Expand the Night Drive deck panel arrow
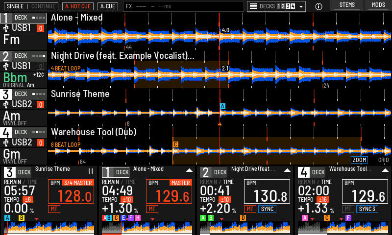The image size is (392, 235). 287,170
